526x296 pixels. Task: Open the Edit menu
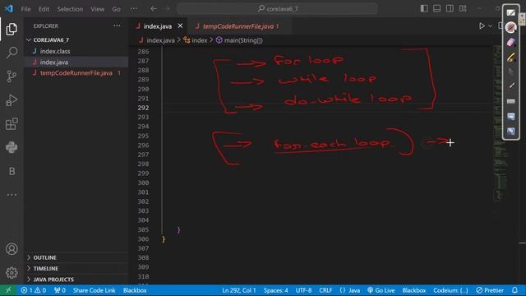(44, 9)
